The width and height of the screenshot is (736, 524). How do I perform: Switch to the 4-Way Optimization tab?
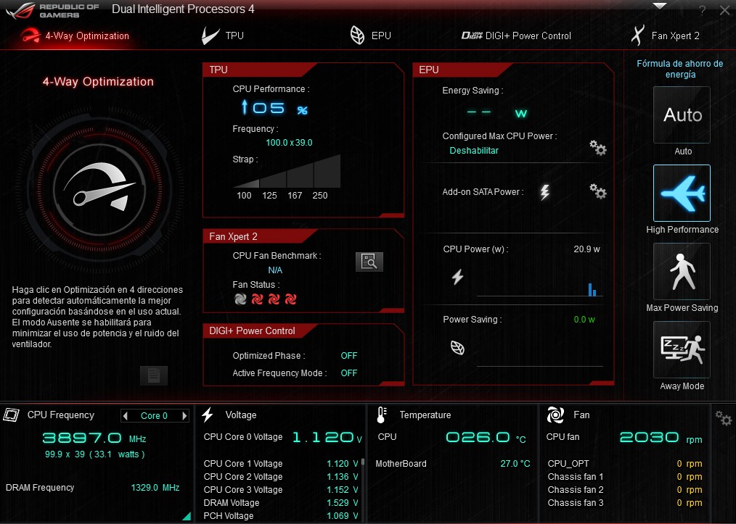(75, 36)
